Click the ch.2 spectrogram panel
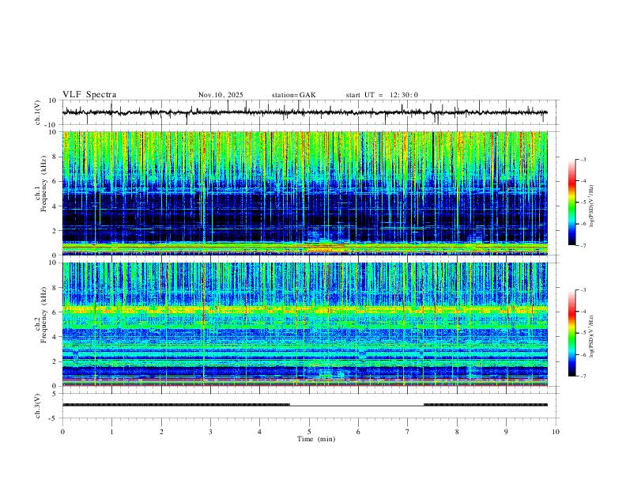The height and width of the screenshot is (484, 626). click(x=304, y=324)
